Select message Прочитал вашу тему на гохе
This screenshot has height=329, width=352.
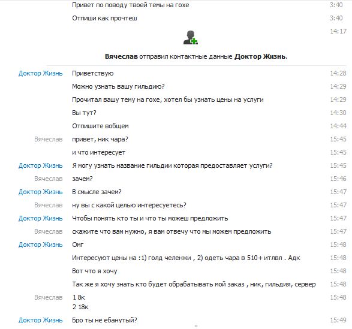point(168,99)
